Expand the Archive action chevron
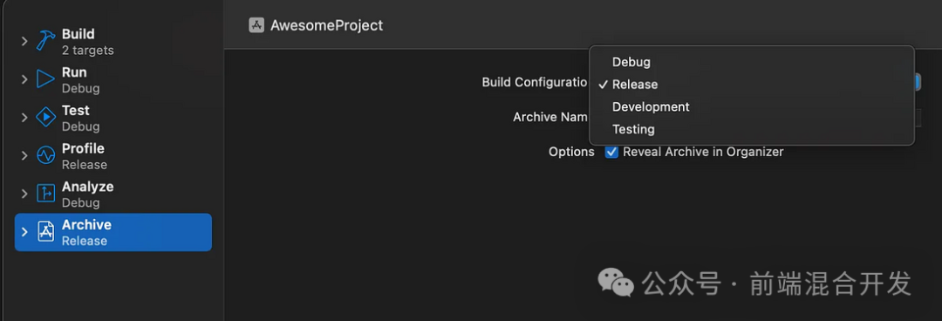 [x=24, y=232]
